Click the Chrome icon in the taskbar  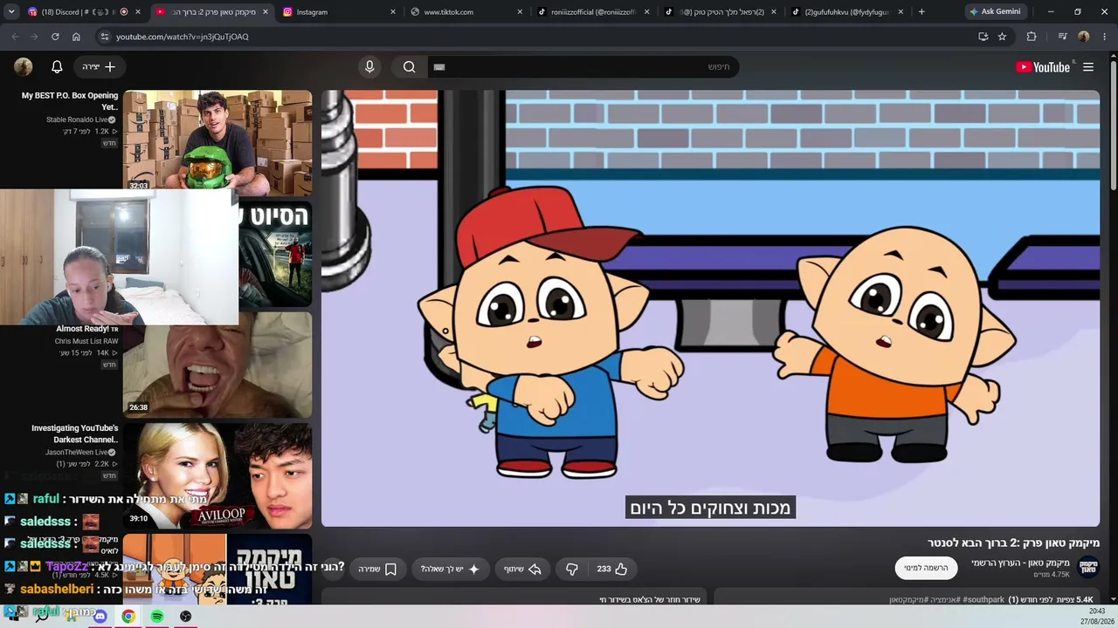point(128,617)
